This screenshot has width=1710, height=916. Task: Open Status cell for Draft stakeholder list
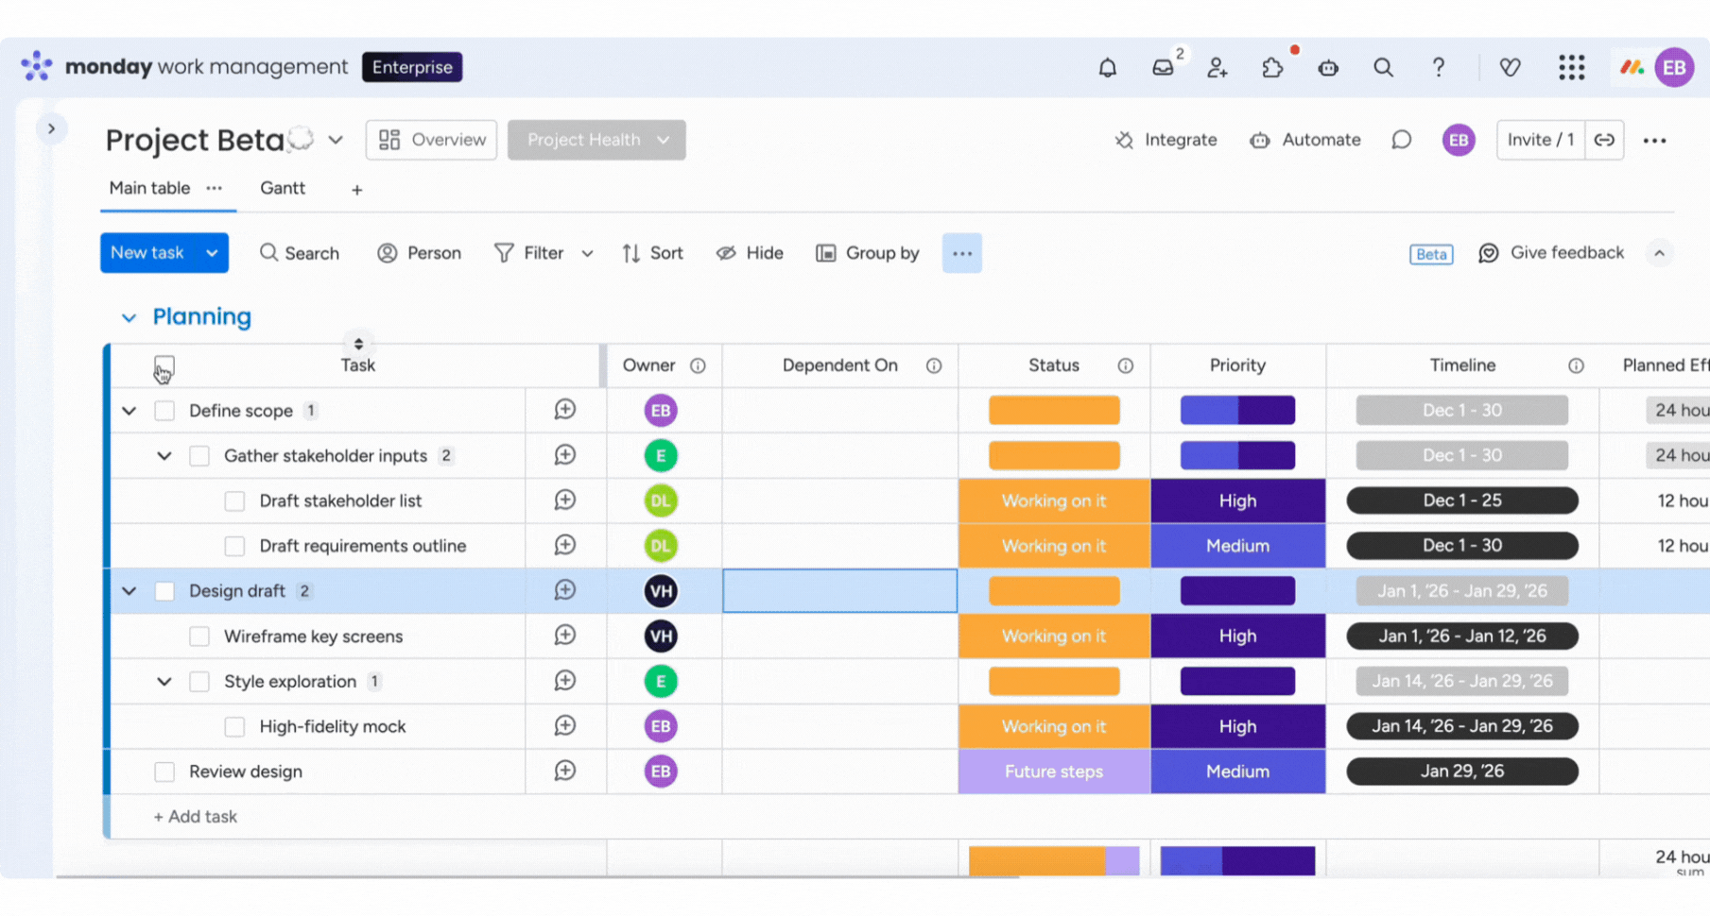pos(1054,500)
